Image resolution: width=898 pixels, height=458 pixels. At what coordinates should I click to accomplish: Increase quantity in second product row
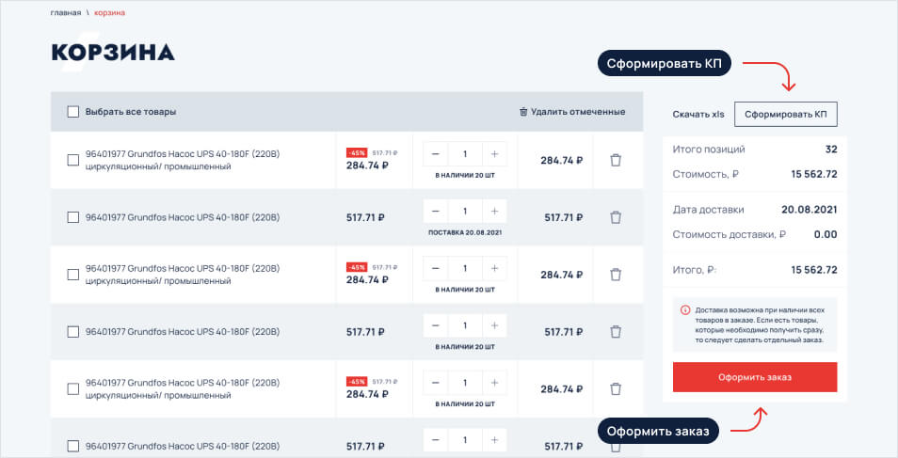click(x=495, y=211)
